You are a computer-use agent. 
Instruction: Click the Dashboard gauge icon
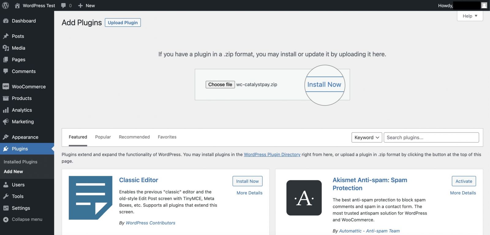point(6,21)
